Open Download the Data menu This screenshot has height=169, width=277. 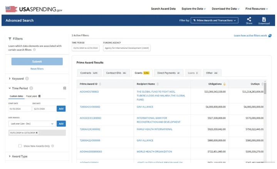(226, 9)
